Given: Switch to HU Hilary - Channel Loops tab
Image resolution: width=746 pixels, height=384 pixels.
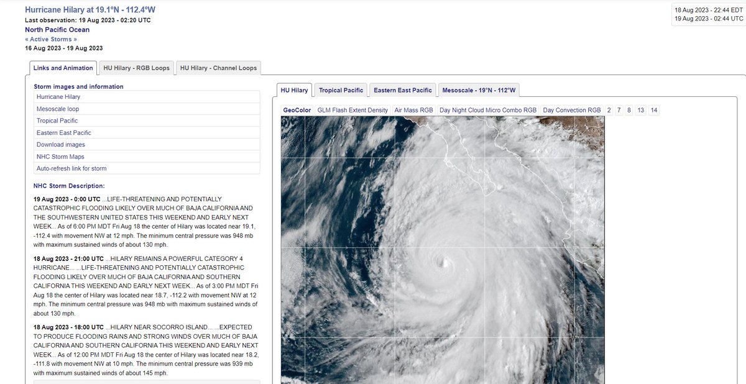Looking at the screenshot, I should coord(218,68).
